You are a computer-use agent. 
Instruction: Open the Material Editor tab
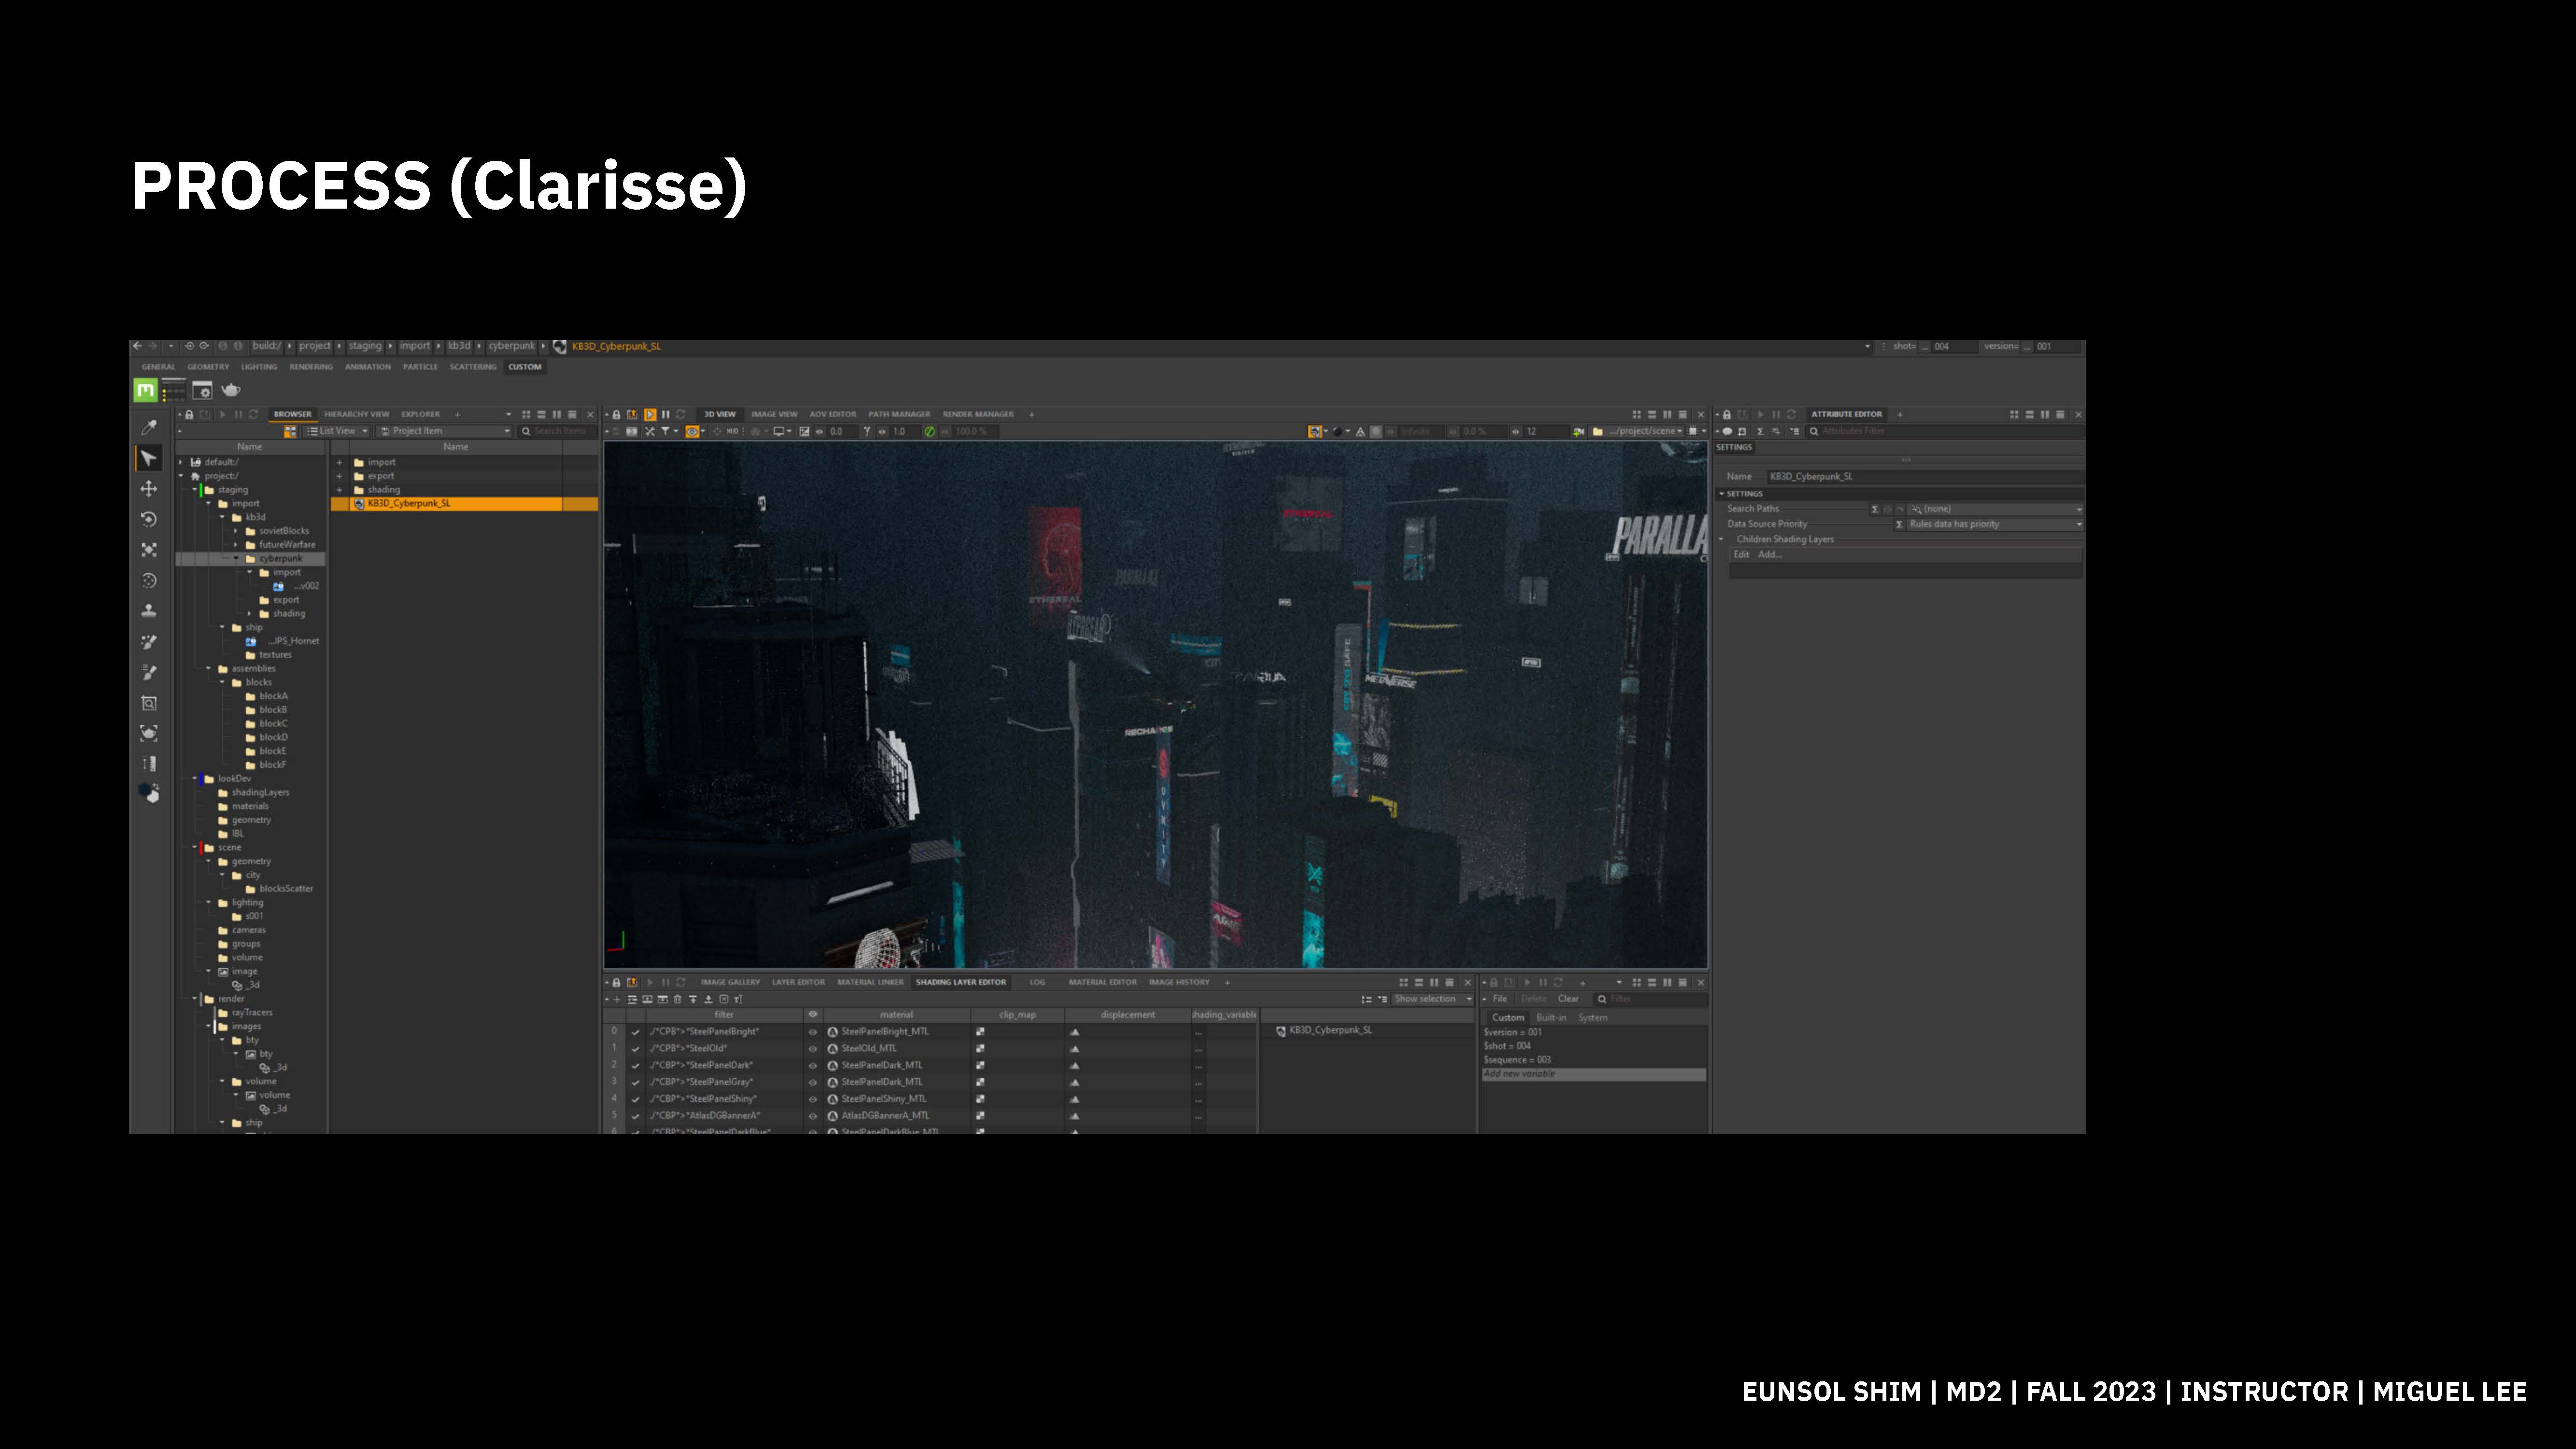point(1102,982)
